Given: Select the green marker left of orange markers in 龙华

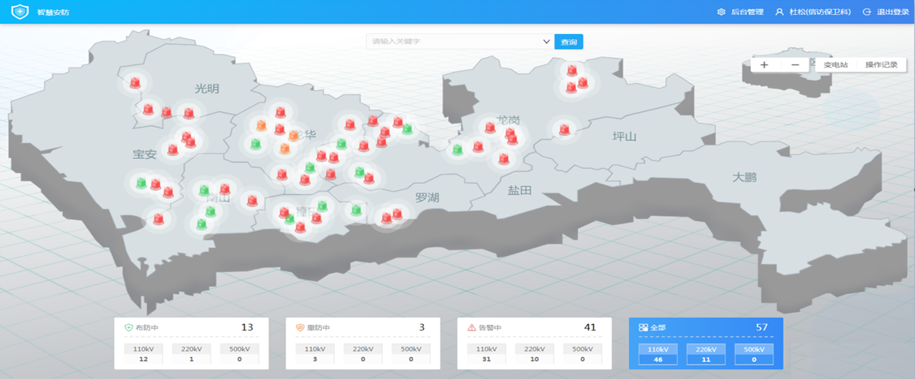Looking at the screenshot, I should tap(255, 143).
